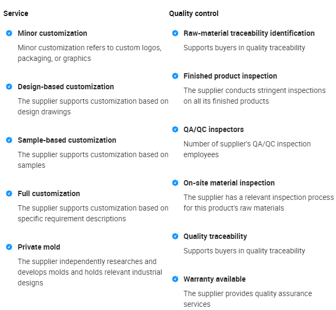The width and height of the screenshot is (336, 310).
Task: Click the Finished product inspection heading
Action: (230, 76)
